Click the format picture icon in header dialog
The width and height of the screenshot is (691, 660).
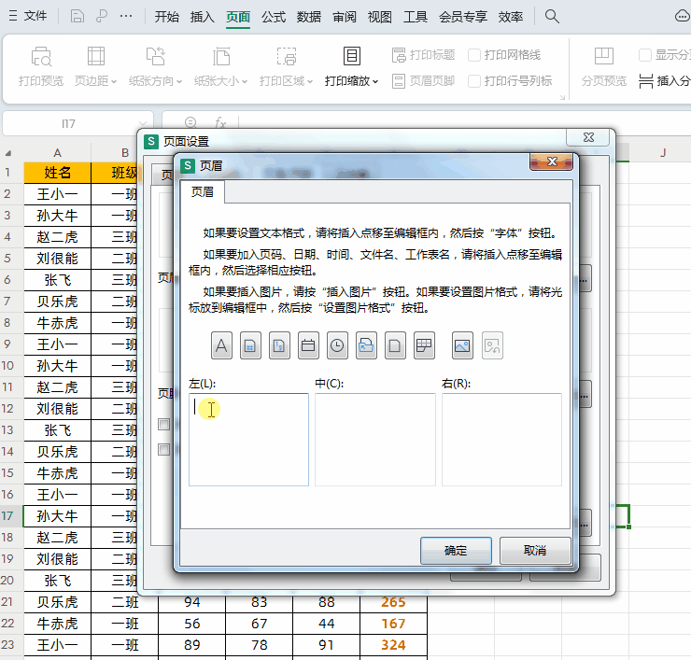click(x=492, y=345)
